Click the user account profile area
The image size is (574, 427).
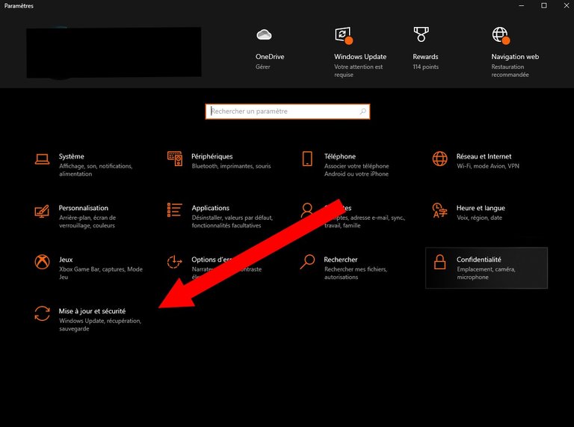[114, 52]
